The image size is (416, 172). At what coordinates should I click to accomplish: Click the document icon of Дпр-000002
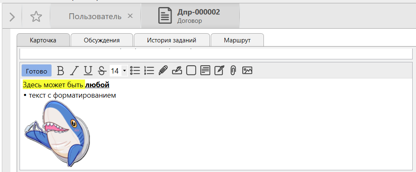(x=165, y=16)
